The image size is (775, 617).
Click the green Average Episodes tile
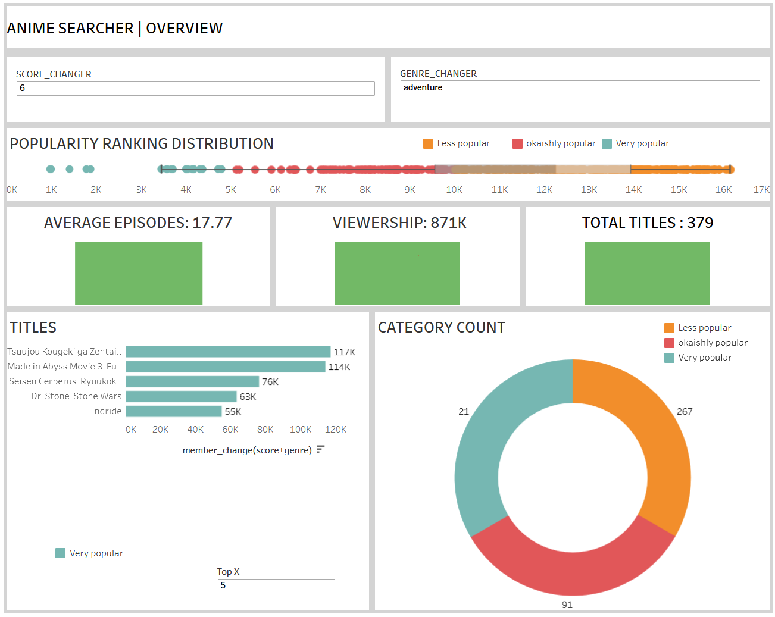tap(139, 273)
